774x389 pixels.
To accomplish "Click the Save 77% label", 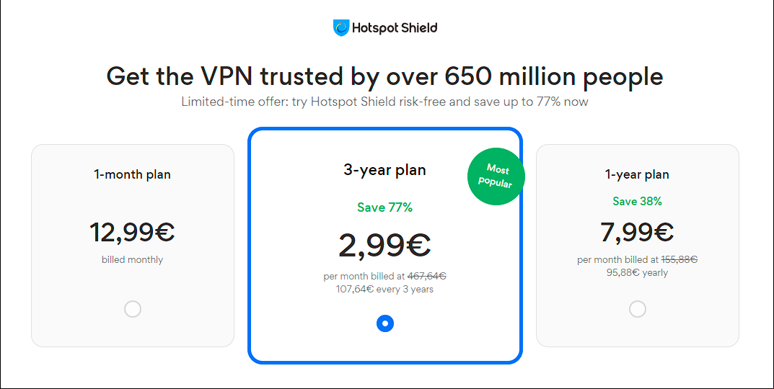I will (x=384, y=207).
